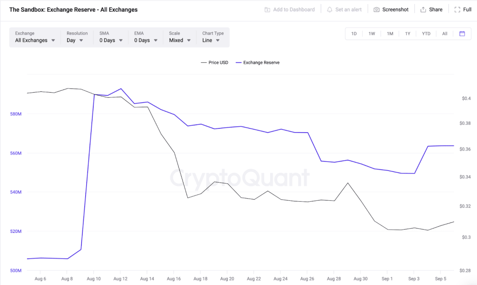Select the All time range

click(x=445, y=34)
